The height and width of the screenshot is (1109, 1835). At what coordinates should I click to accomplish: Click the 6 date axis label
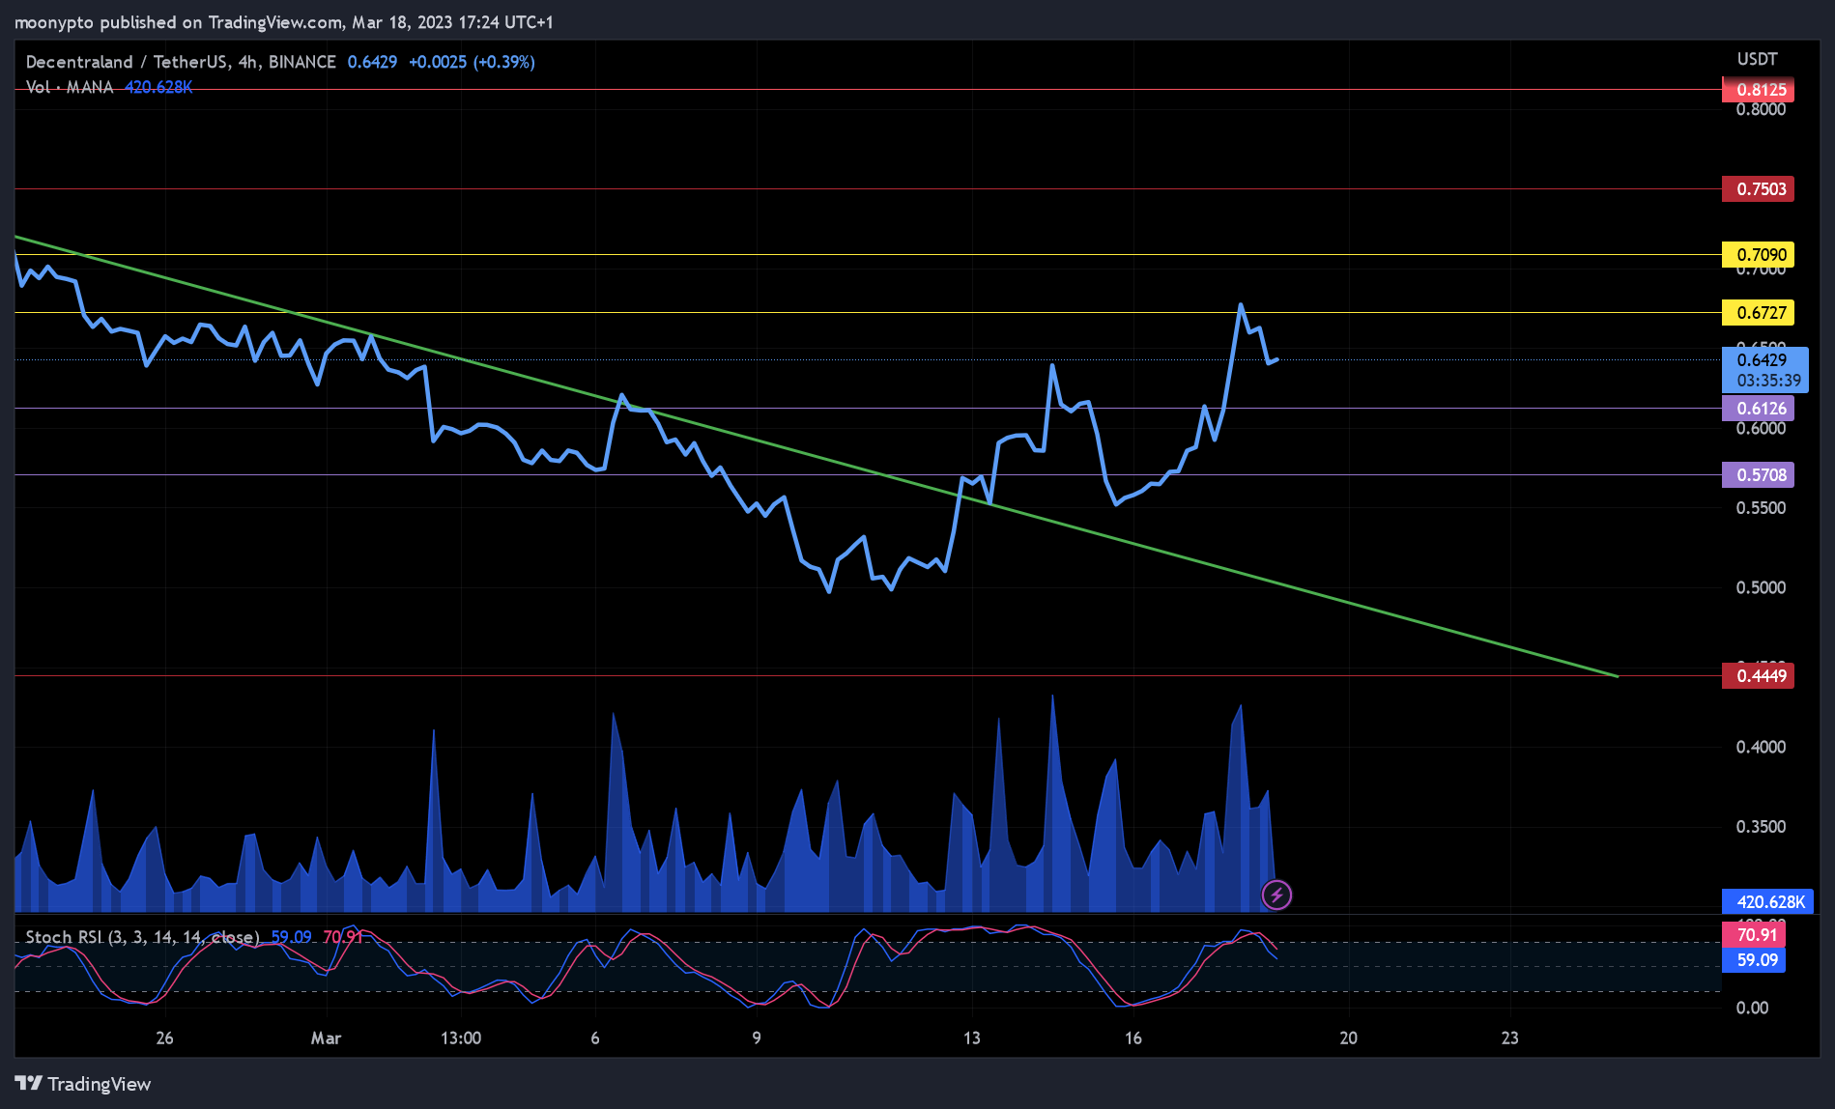[x=595, y=1038]
